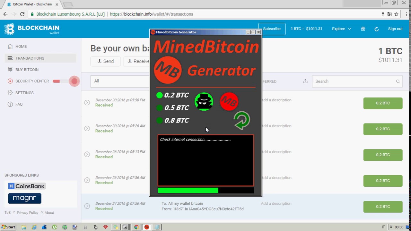
Task: Open the magnr sponsored link
Action: click(x=25, y=198)
